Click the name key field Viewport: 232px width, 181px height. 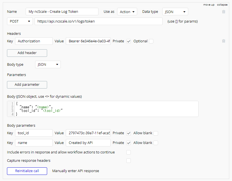coord(34,143)
